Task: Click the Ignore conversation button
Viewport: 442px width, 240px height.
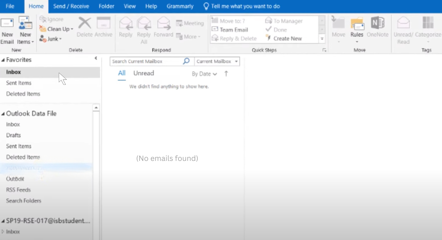Action: point(51,19)
